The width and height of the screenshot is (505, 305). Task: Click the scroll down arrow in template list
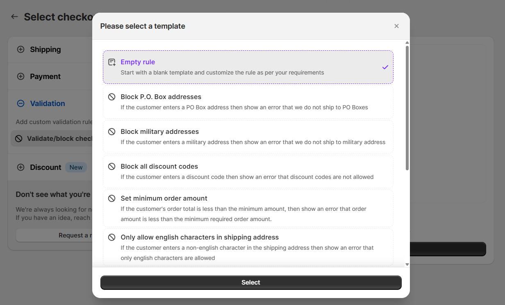pos(407,264)
